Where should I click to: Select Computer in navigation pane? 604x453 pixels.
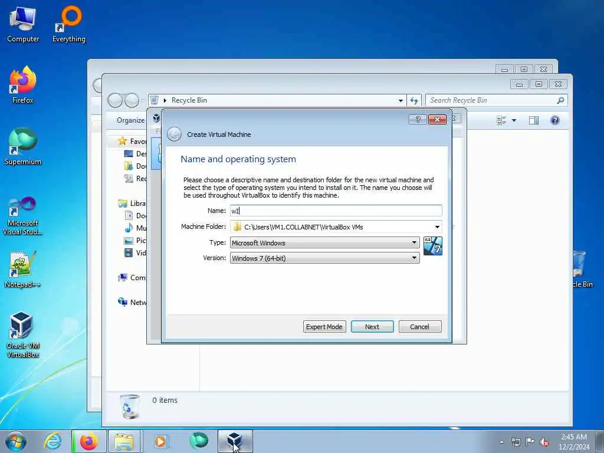[132, 278]
